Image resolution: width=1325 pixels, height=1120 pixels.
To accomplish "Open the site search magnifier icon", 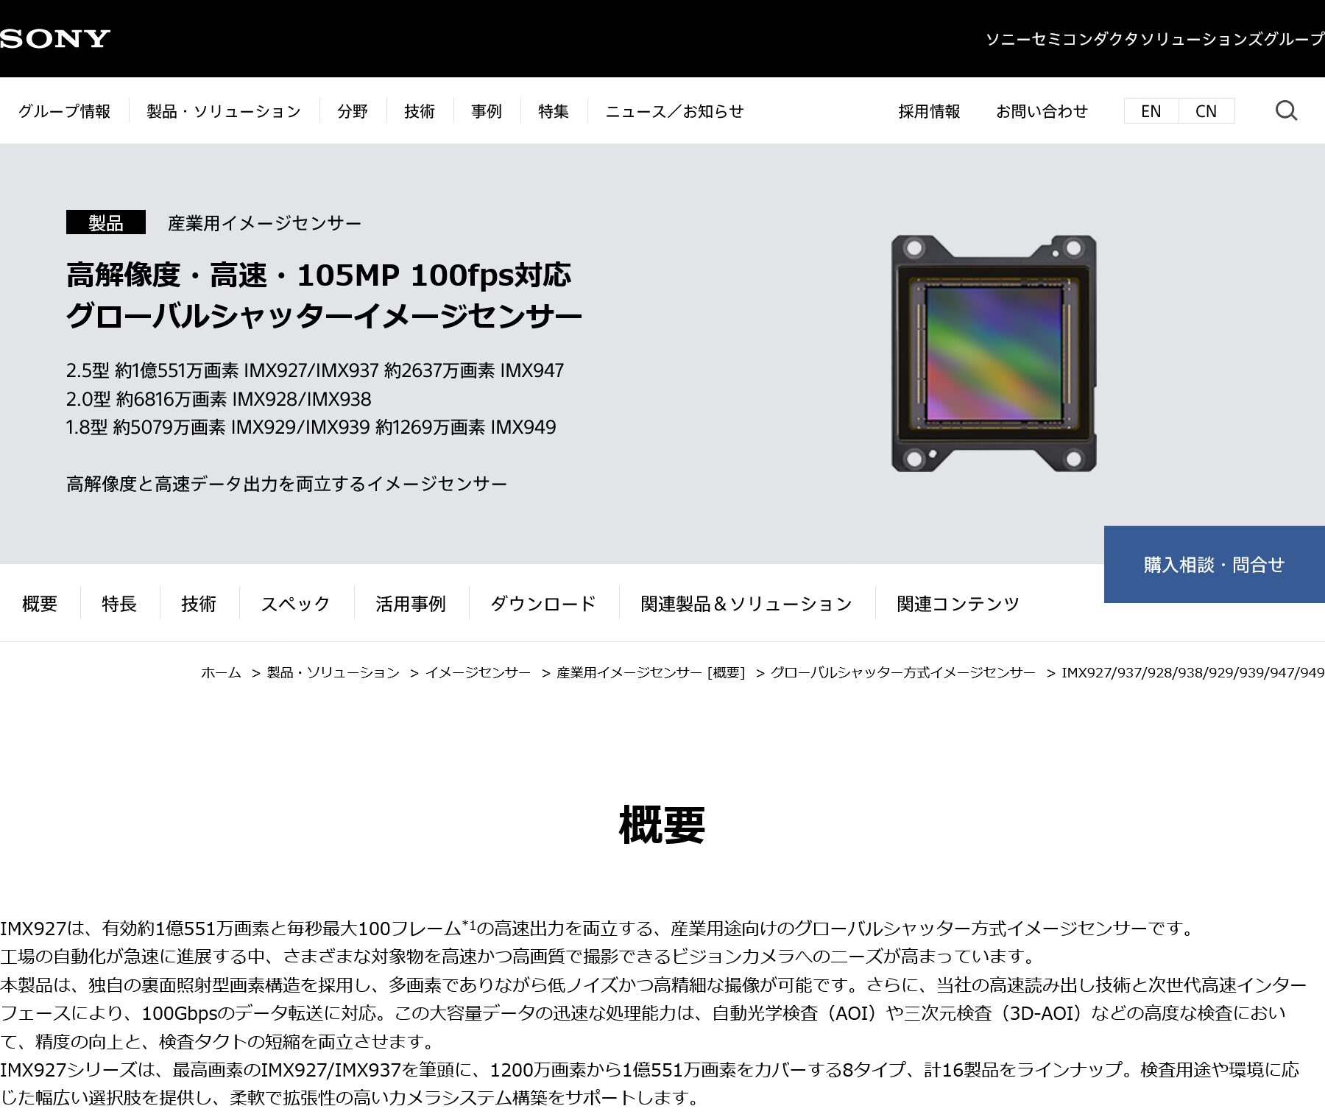I will [1285, 111].
